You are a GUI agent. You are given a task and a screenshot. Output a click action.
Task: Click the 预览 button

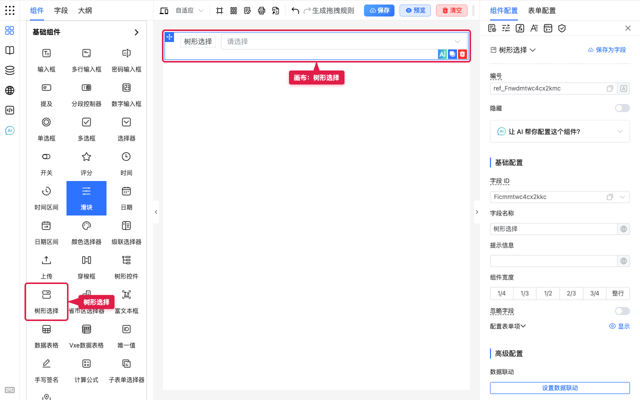tap(415, 10)
